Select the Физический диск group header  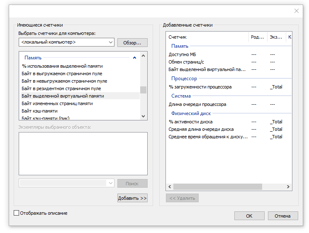pyautogui.click(x=191, y=113)
